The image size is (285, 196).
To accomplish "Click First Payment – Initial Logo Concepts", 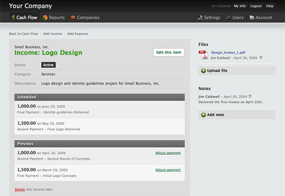I will tap(47, 176).
